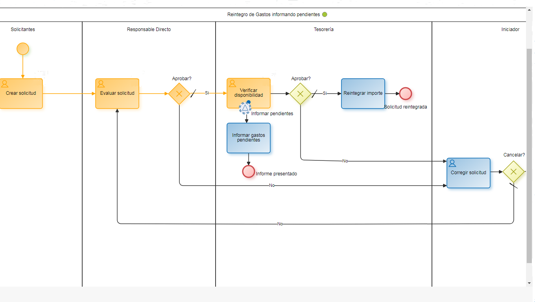535x302 pixels.
Task: Click the Informar pendientes boundary signal event
Action: tap(245, 107)
